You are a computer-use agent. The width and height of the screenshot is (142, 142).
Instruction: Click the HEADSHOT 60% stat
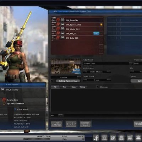tap(22, 124)
